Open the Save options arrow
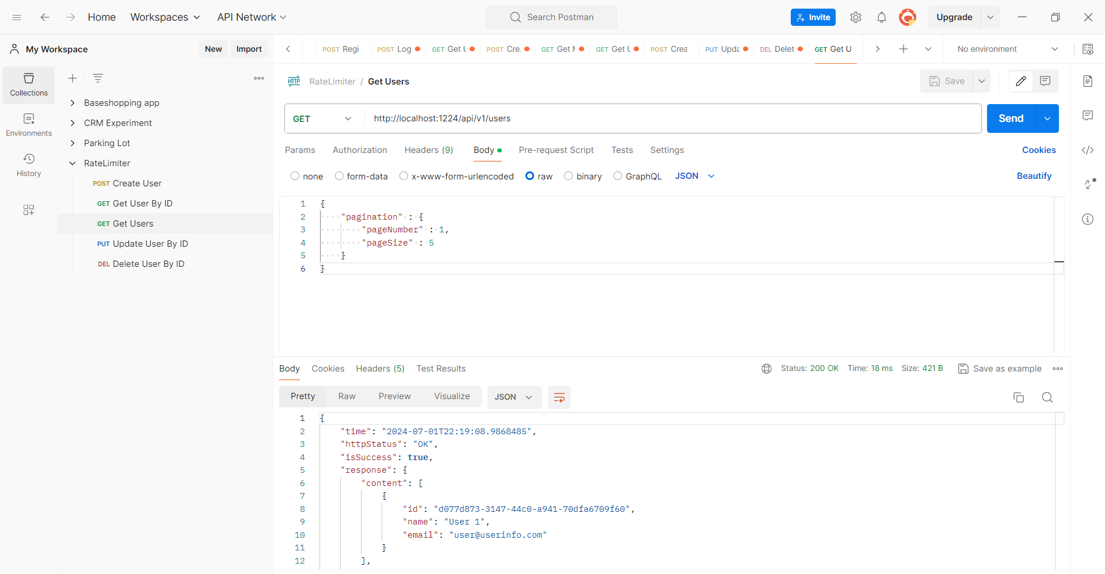1105x574 pixels. [x=982, y=81]
